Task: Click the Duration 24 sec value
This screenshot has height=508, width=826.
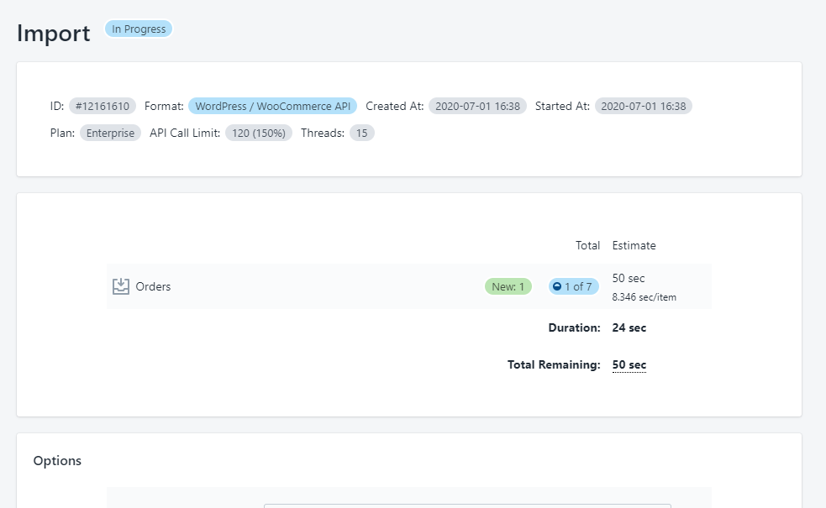Action: [x=629, y=327]
